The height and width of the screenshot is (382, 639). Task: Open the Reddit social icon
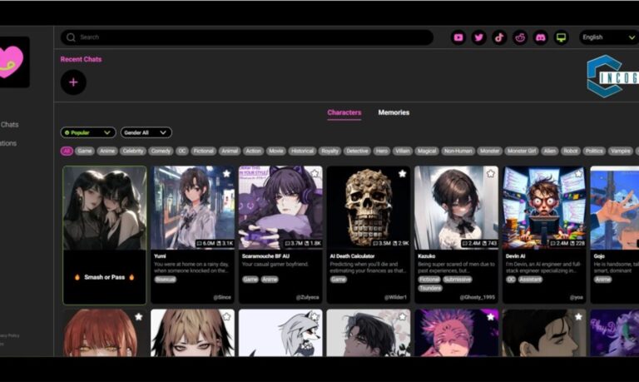tap(520, 37)
